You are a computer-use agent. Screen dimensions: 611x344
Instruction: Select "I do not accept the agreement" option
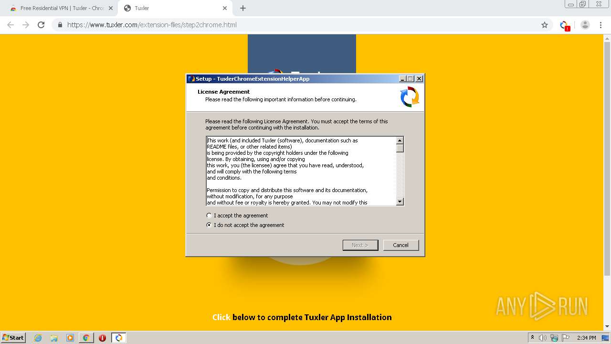209,225
